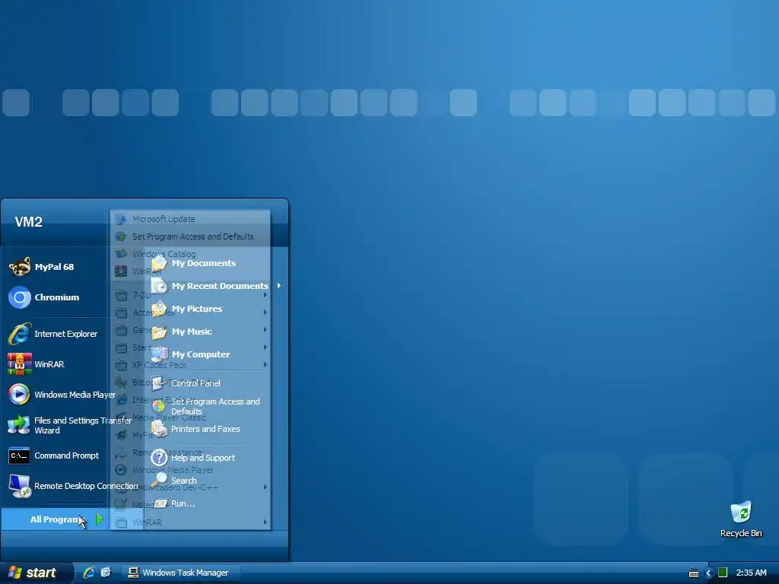Viewport: 779px width, 584px height.
Task: Open the My Computer icon
Action: click(x=159, y=354)
